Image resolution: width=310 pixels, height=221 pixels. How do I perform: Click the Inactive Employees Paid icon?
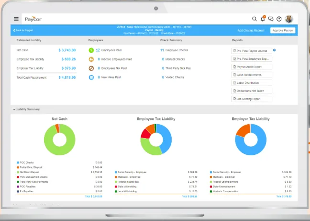click(91, 59)
